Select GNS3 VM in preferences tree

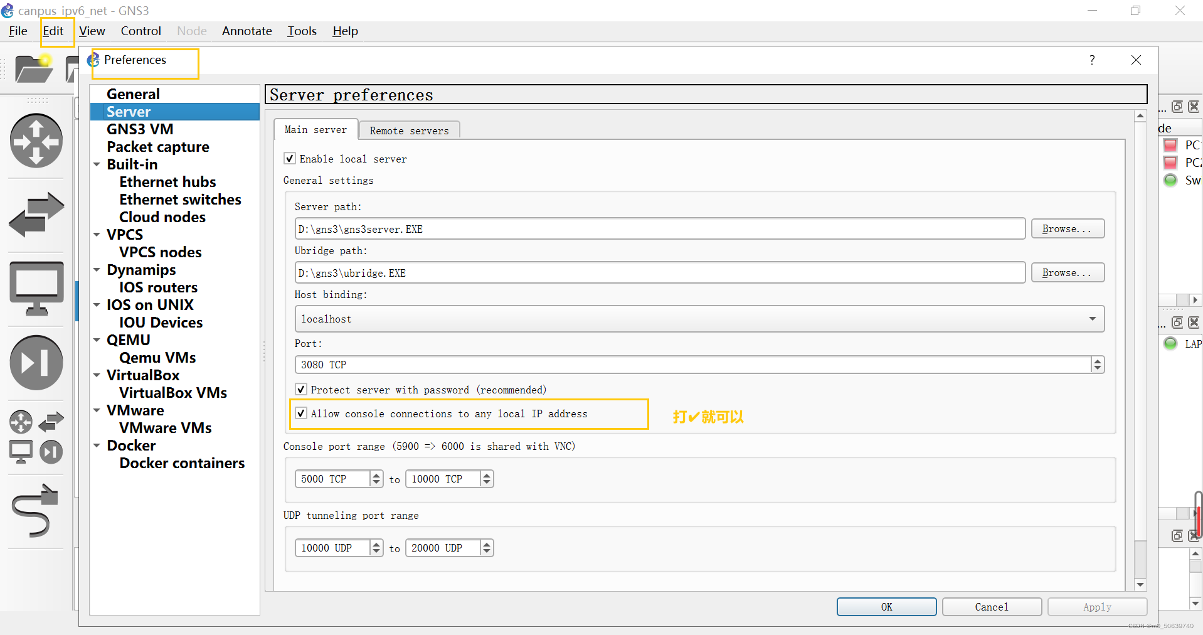pyautogui.click(x=140, y=129)
